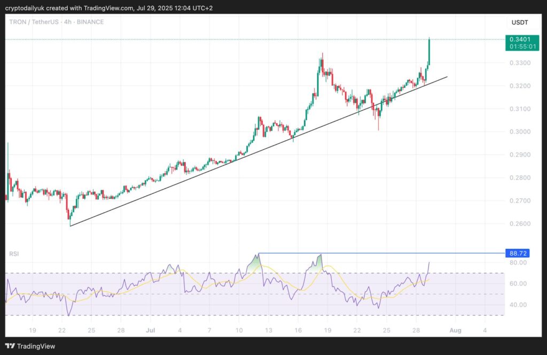Select the 4h timeframe label
This screenshot has height=355, width=547.
tap(68, 22)
